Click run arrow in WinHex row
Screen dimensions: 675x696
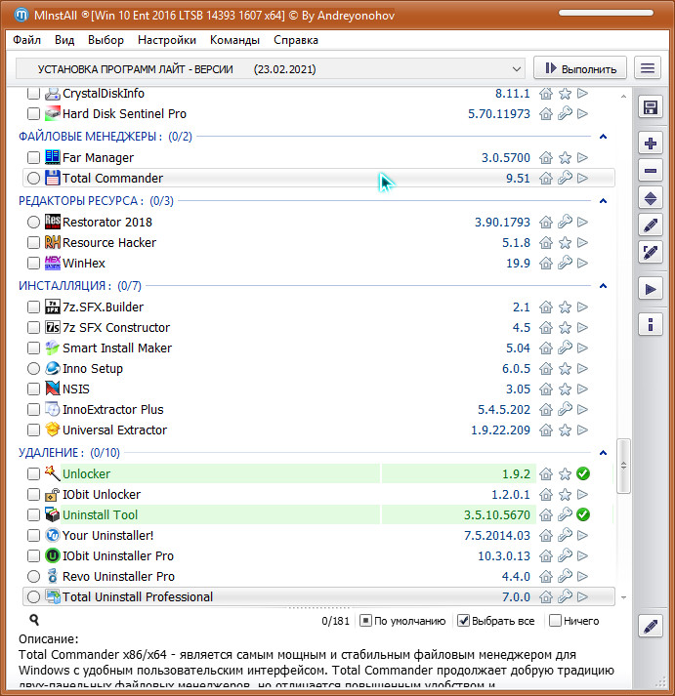click(582, 264)
